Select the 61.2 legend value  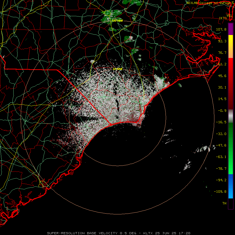click(222, 64)
